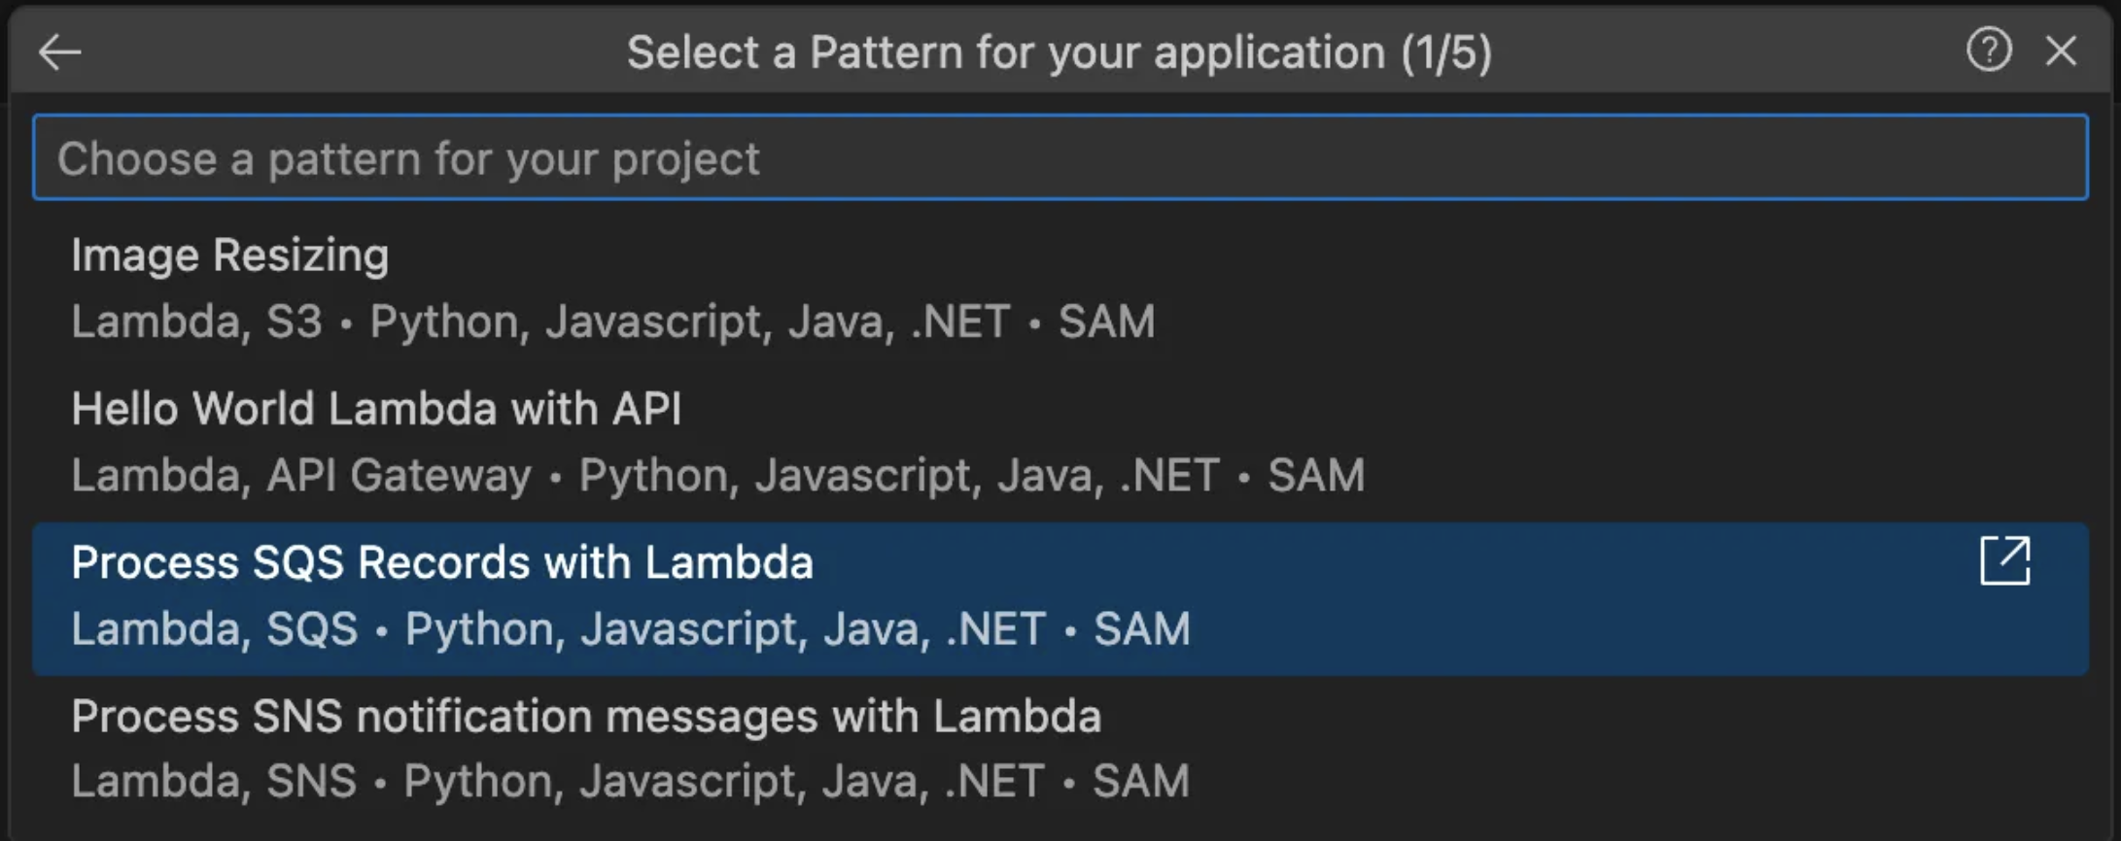This screenshot has width=2121, height=841.
Task: Close the pattern picker with the X
Action: (2061, 50)
